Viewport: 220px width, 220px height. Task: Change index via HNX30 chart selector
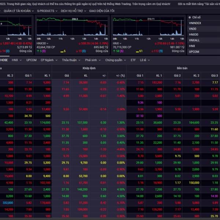click(43, 43)
